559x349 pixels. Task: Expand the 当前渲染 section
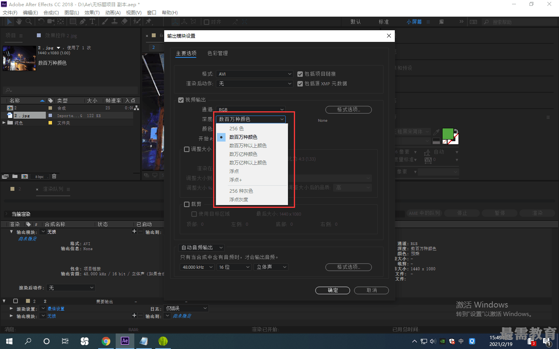7,214
